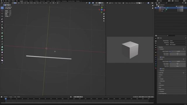Select the Measure tool in the toolbar
Viewport: 187px width, 105px height.
point(2,27)
